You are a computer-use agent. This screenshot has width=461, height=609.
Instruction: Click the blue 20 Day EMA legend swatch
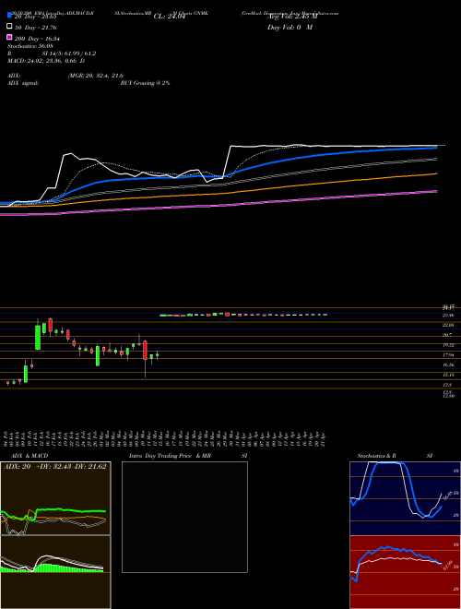(x=9, y=15)
